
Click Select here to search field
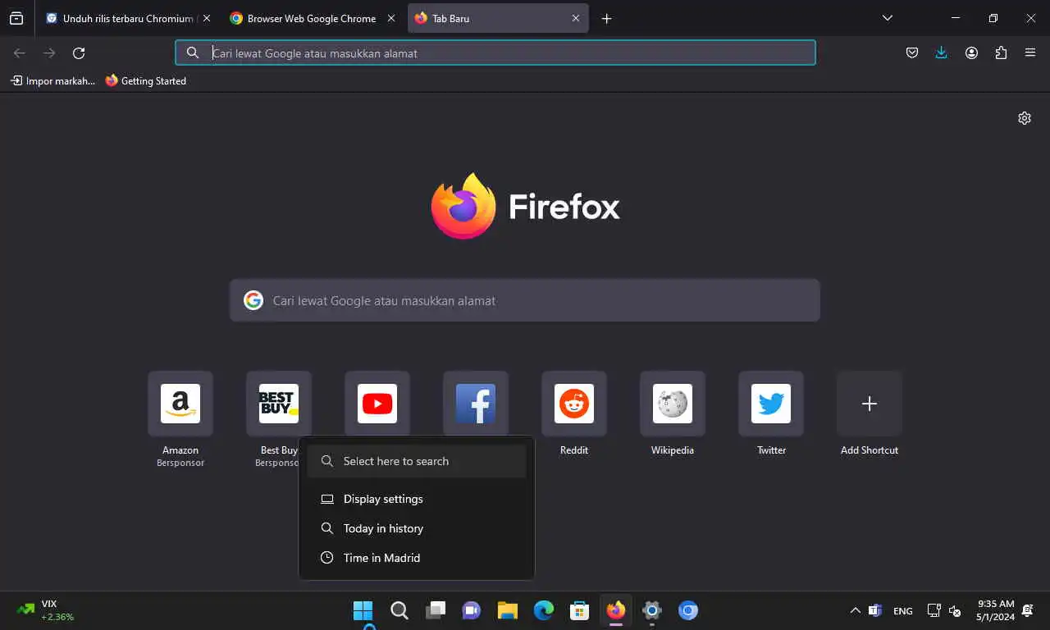[417, 461]
